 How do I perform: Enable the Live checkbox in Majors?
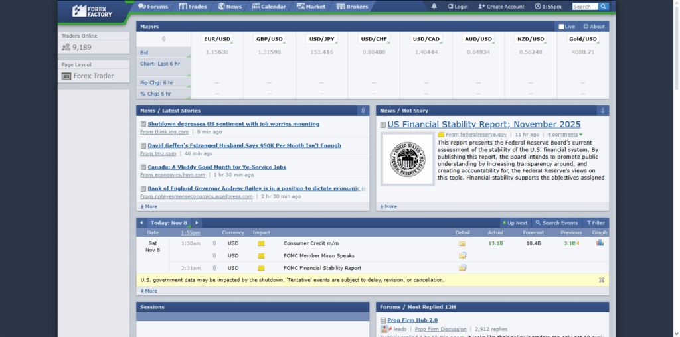point(562,27)
